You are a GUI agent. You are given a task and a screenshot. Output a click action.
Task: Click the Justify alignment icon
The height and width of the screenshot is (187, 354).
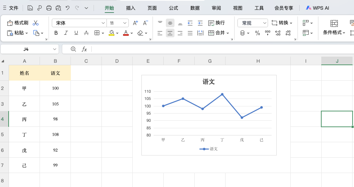190,33
